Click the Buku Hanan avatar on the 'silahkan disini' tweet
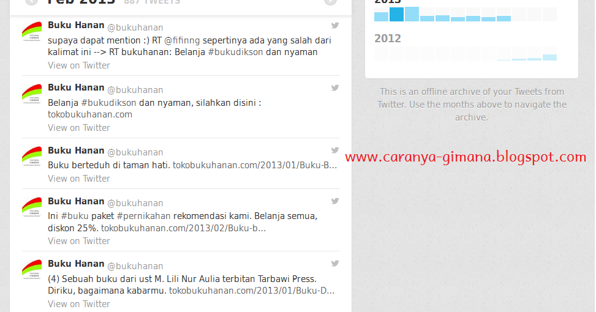The height and width of the screenshot is (312, 596). tap(32, 94)
